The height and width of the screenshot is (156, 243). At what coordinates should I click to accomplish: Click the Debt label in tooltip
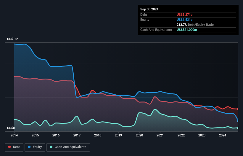click(144, 15)
